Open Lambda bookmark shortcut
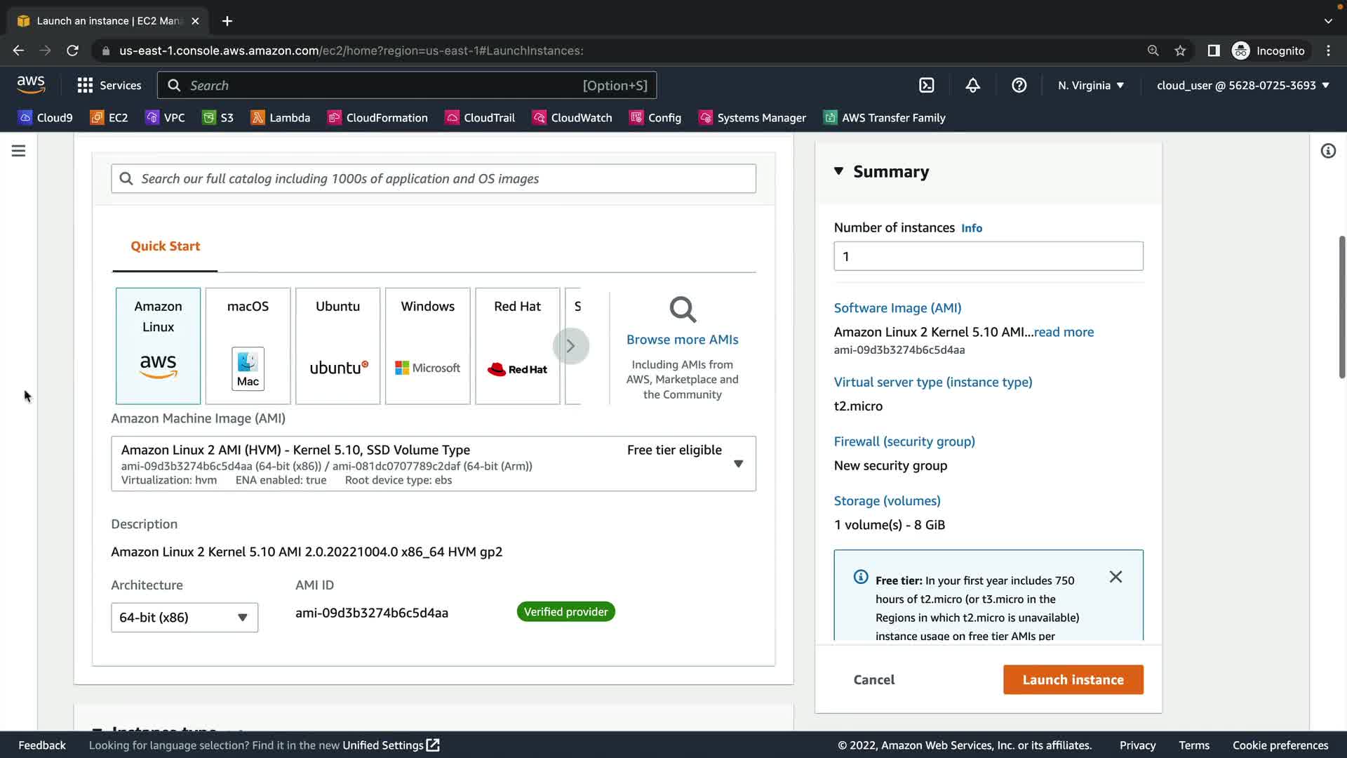Screen dimensions: 1347x758 tap(281, 118)
